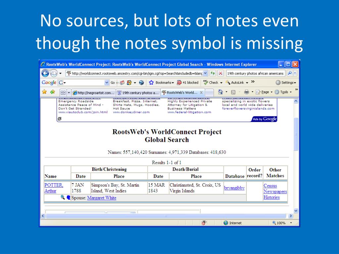Switch to the 19th century photos tab
Screen dimensions: 339x254
click(138, 93)
